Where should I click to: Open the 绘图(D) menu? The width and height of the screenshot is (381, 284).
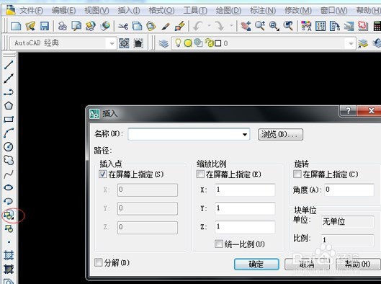228,11
